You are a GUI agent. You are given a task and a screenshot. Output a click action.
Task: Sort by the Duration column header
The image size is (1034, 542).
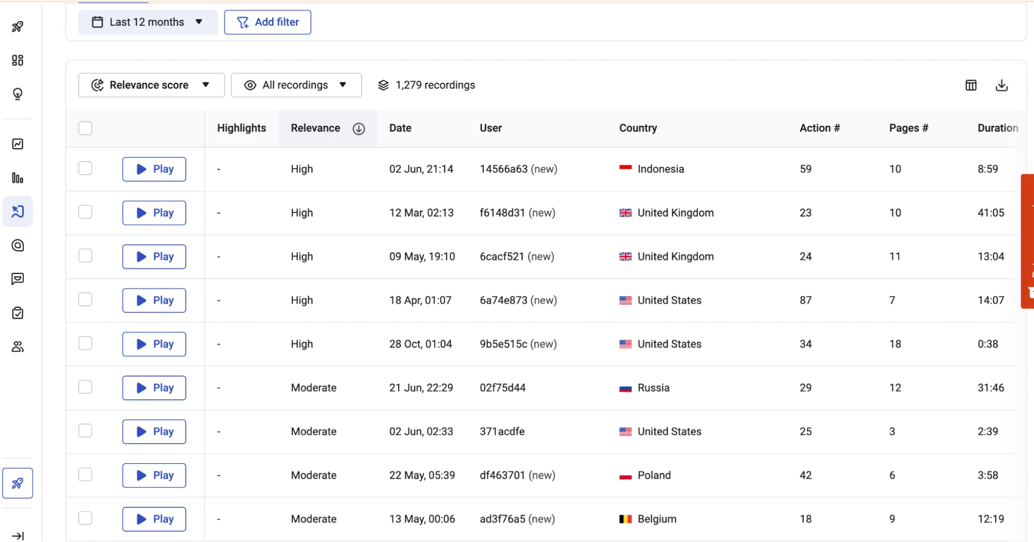(998, 128)
